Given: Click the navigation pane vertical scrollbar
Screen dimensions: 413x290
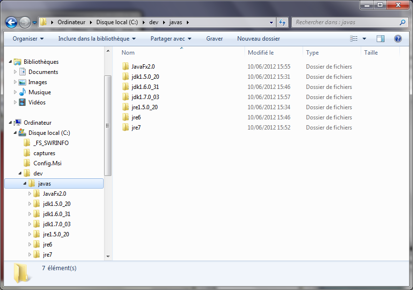Looking at the screenshot, I should point(108,126).
